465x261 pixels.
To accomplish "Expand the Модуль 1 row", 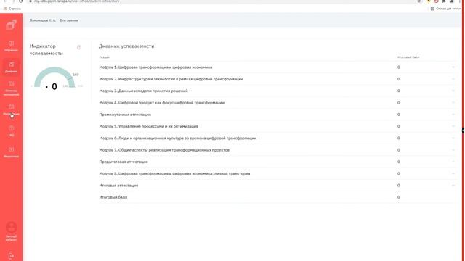I will click(x=453, y=67).
